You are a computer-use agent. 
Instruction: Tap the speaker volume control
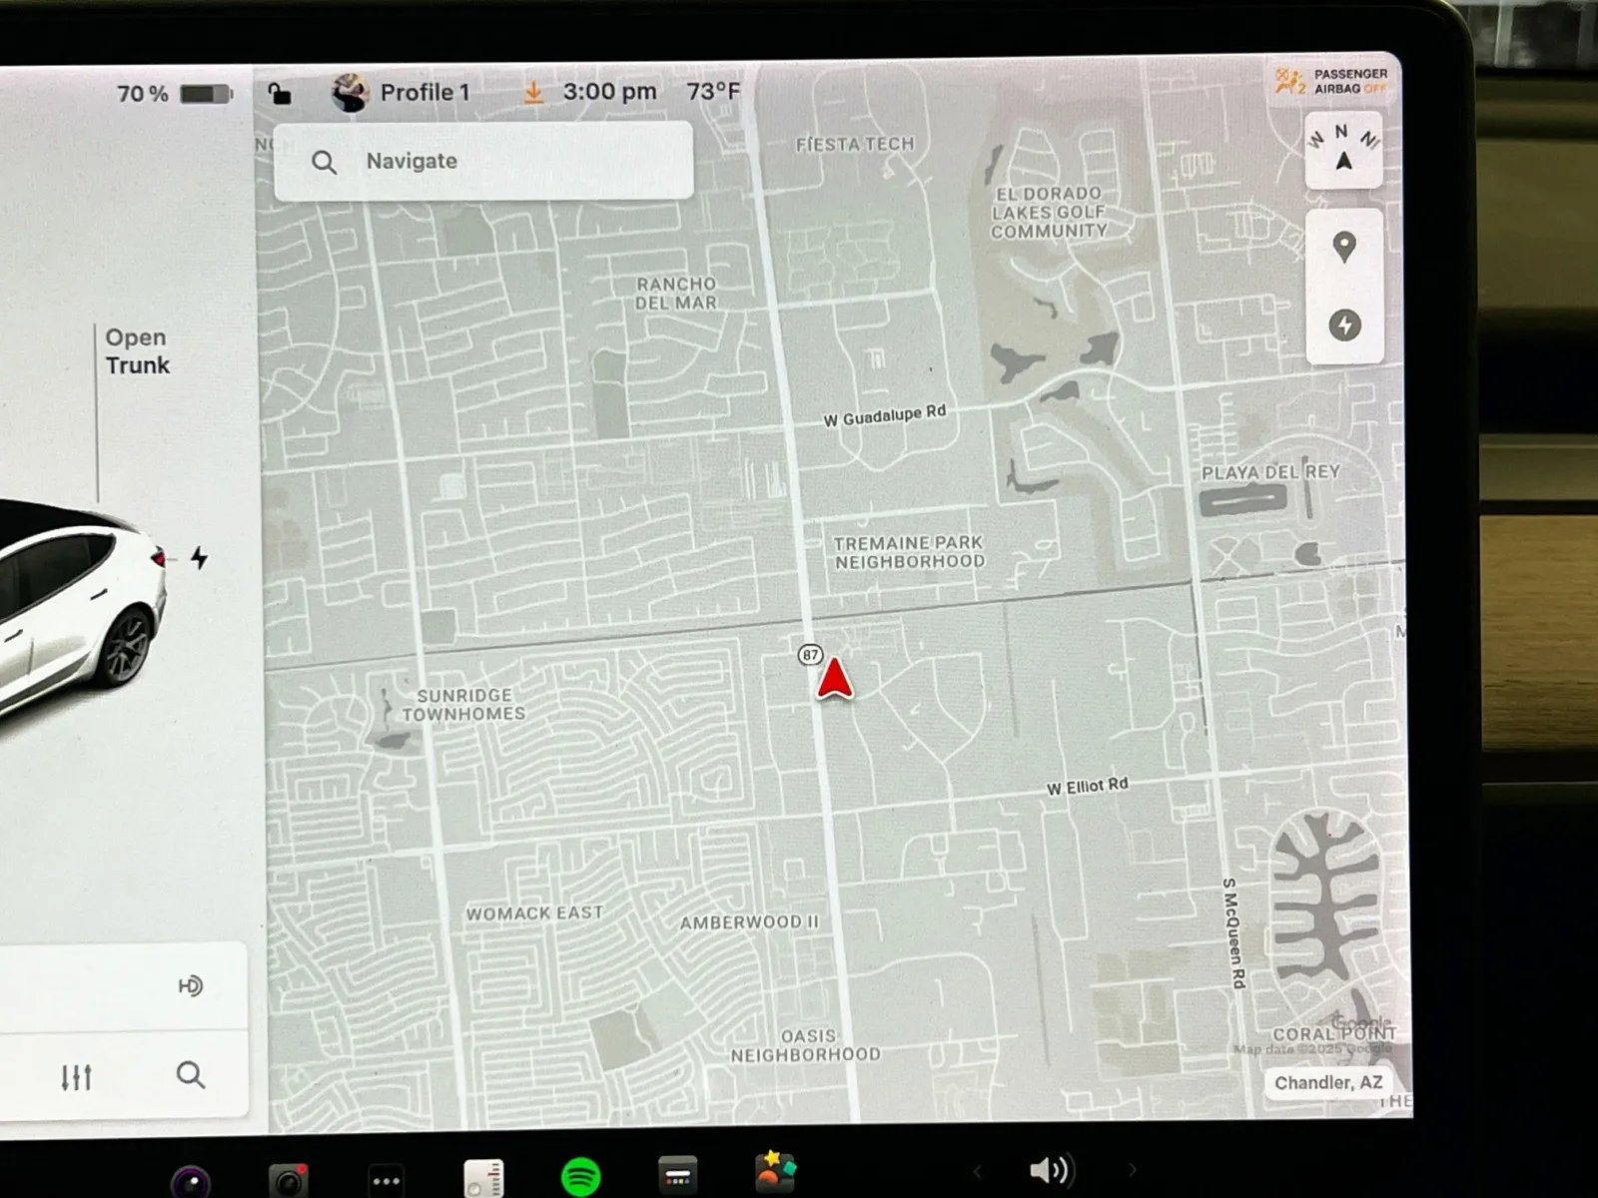click(1050, 1170)
